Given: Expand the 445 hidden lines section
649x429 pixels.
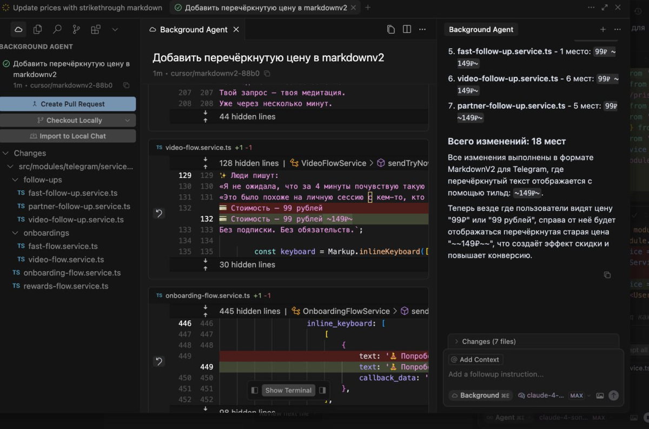Looking at the screenshot, I should (x=250, y=311).
